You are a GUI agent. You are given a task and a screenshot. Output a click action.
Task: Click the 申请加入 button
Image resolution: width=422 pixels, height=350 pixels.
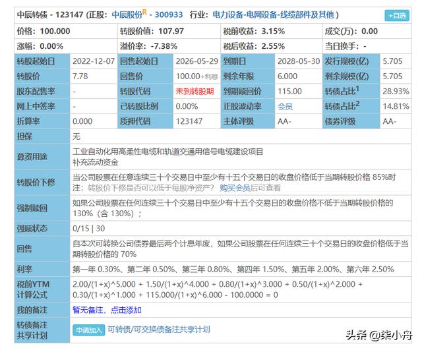(x=88, y=330)
